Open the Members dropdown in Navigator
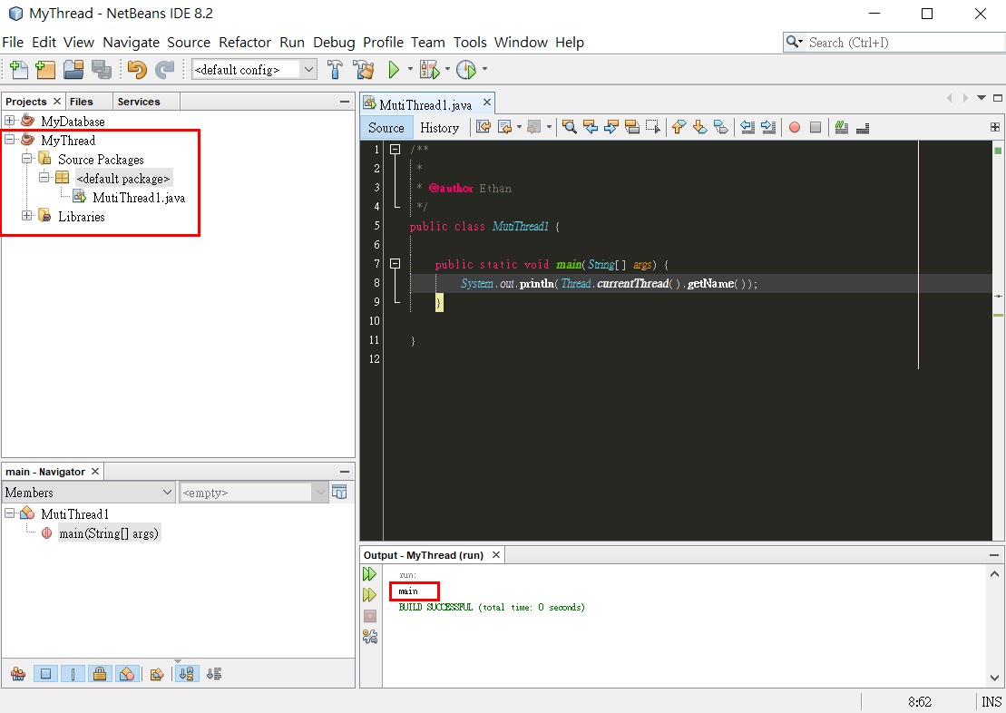The image size is (1006, 713). (x=89, y=493)
